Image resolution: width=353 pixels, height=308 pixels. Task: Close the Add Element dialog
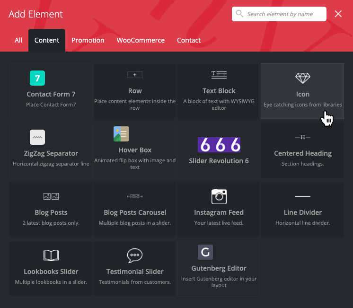pos(338,14)
